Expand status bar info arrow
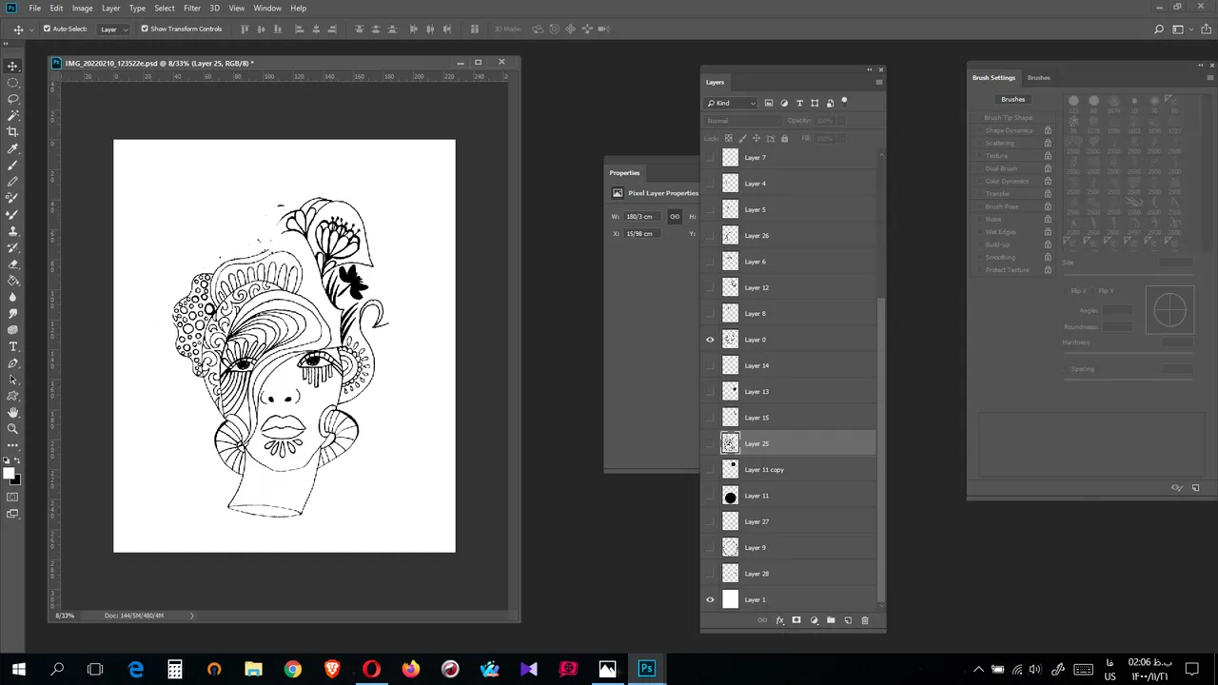Screen dimensions: 1218x685 coord(191,616)
